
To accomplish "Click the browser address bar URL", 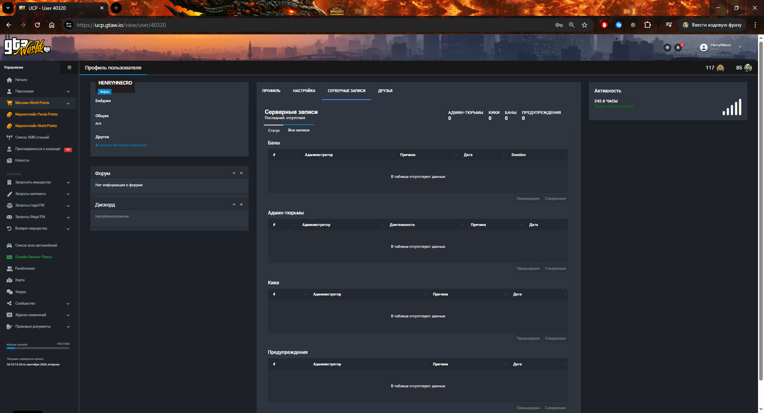I will tap(121, 25).
